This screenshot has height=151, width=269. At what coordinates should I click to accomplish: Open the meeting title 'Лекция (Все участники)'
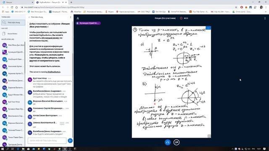tap(165, 18)
